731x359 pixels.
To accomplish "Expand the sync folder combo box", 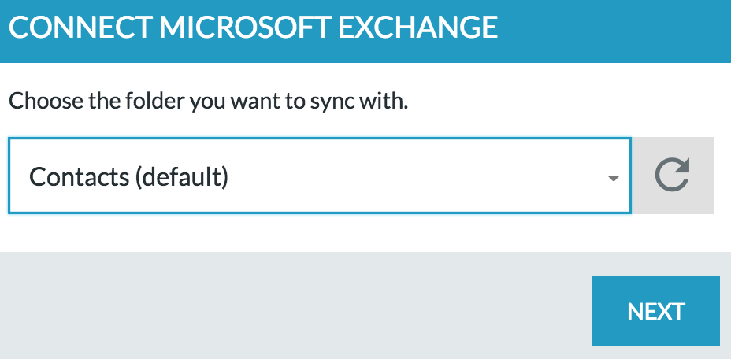I will point(320,176).
